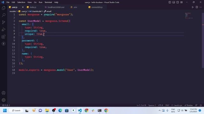Viewport: 204px width, 114px height.
Task: Click line number 18 in the gutter
Action: pyautogui.click(x=13, y=70)
